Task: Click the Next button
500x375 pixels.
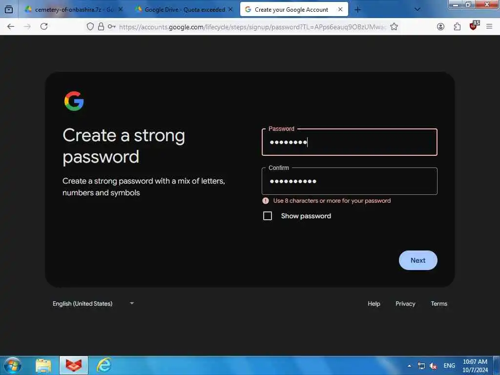Action: click(x=418, y=260)
